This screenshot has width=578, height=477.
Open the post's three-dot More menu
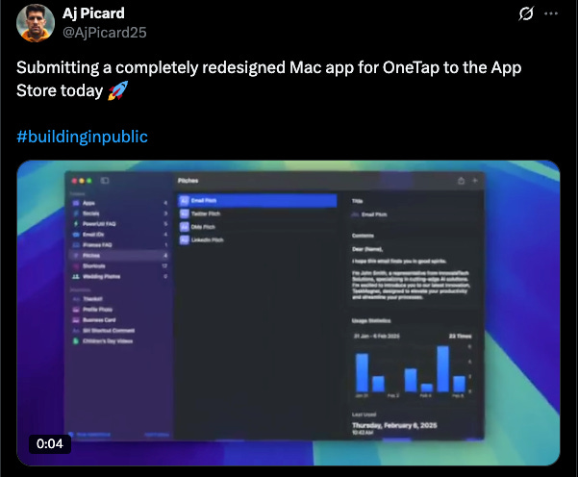coord(551,13)
